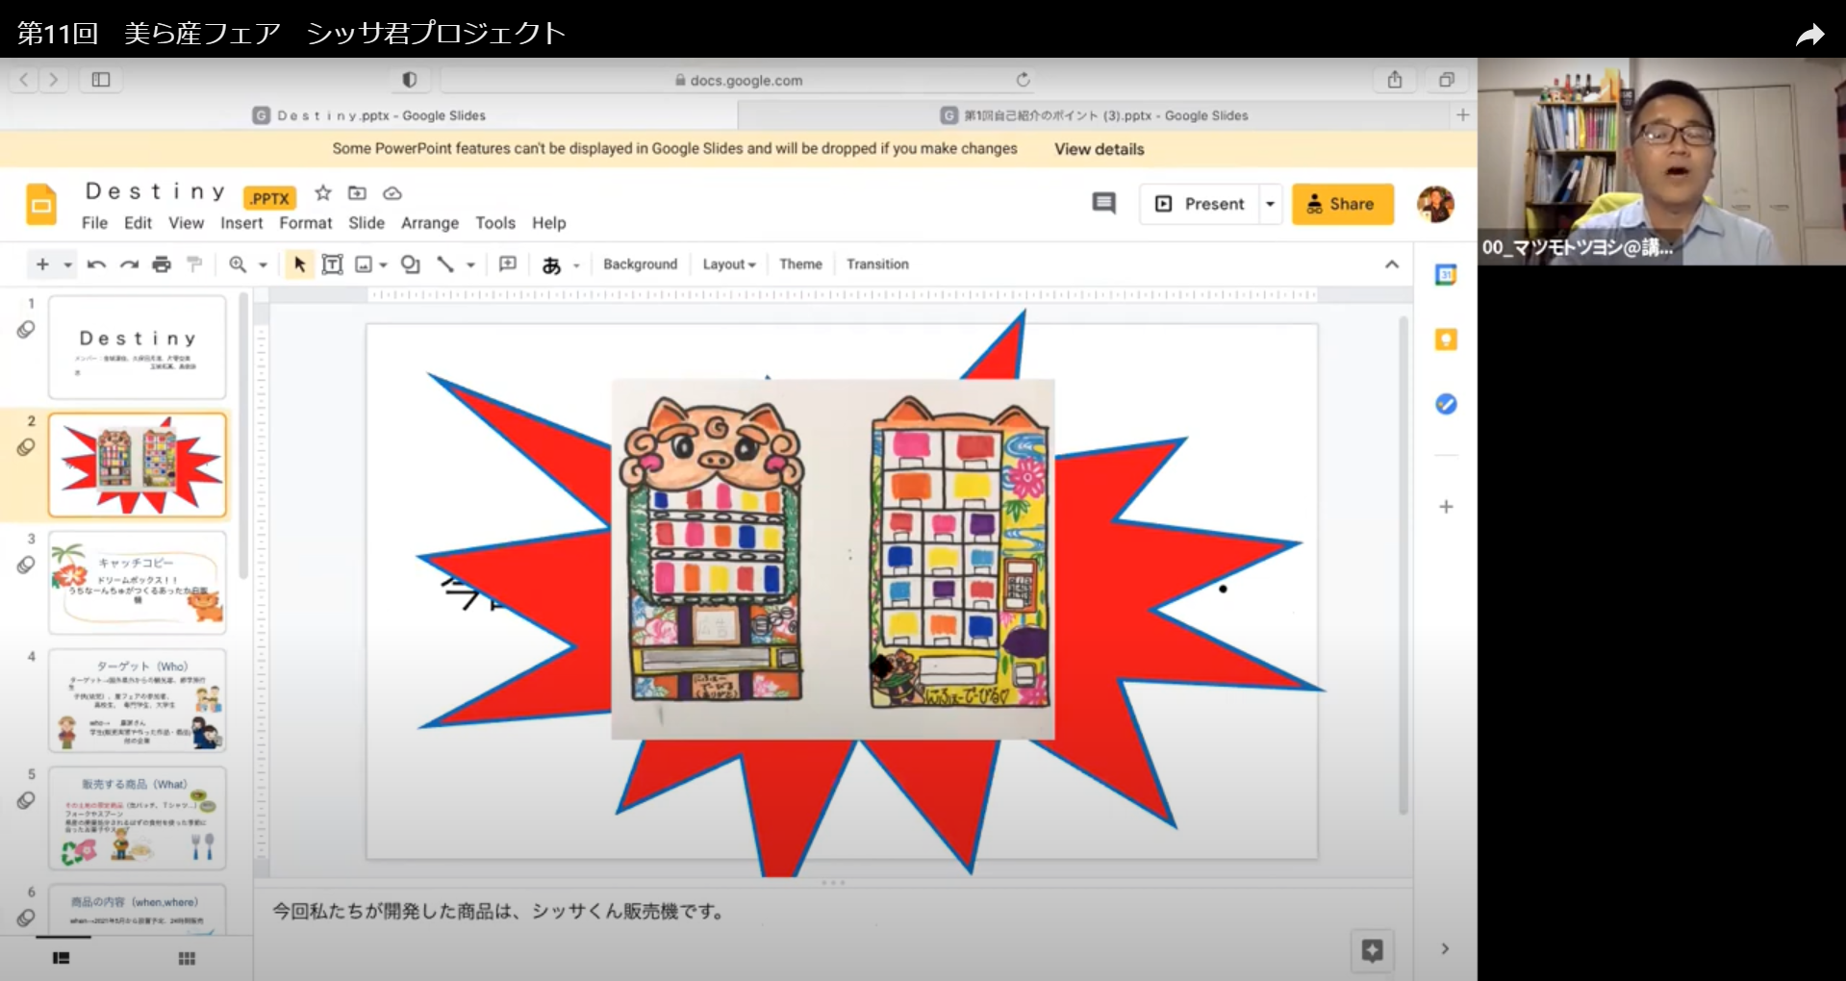Click the move to folder icon

(357, 193)
